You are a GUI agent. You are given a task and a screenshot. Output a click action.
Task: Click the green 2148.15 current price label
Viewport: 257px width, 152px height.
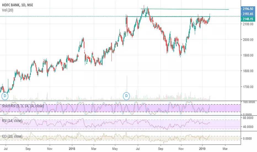(x=248, y=19)
